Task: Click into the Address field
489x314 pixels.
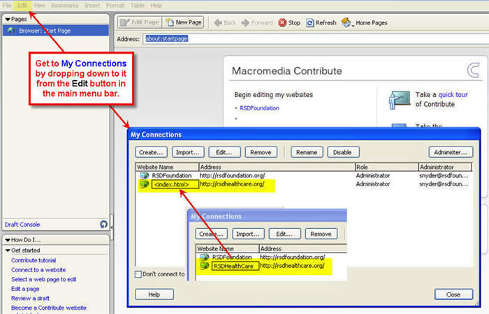Action: point(316,38)
